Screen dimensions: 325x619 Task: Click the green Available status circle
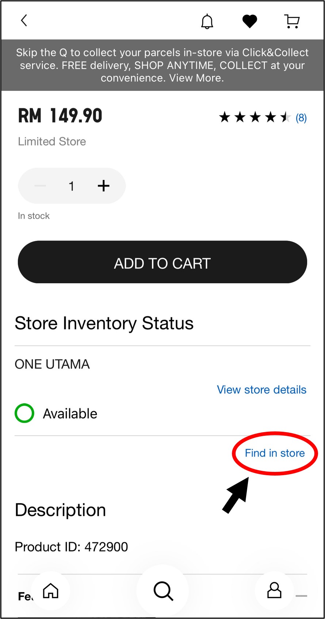click(x=24, y=413)
